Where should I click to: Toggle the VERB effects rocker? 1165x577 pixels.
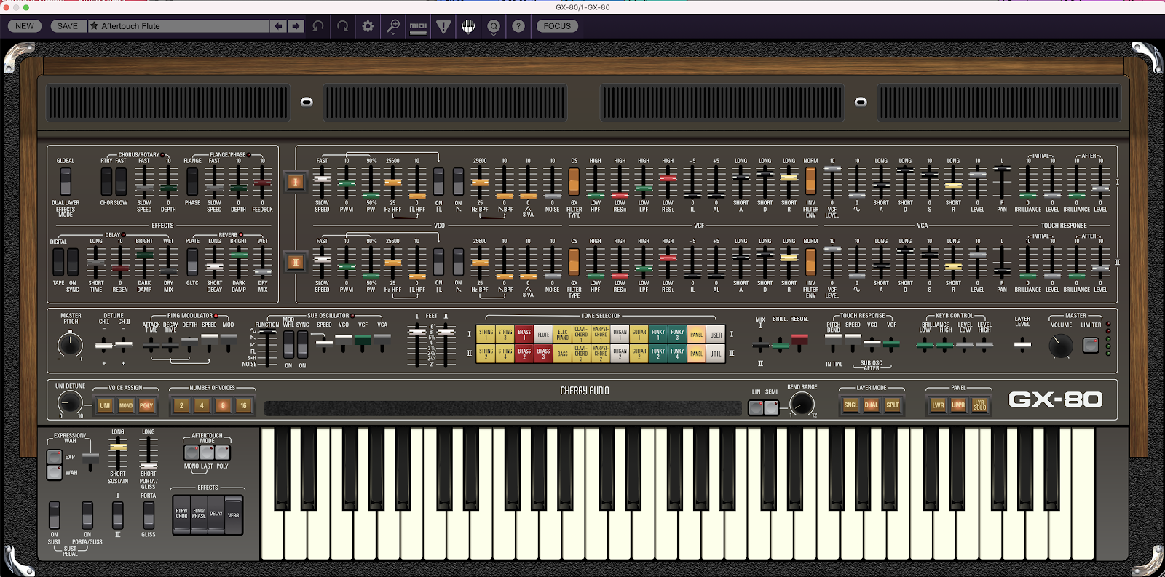(233, 514)
